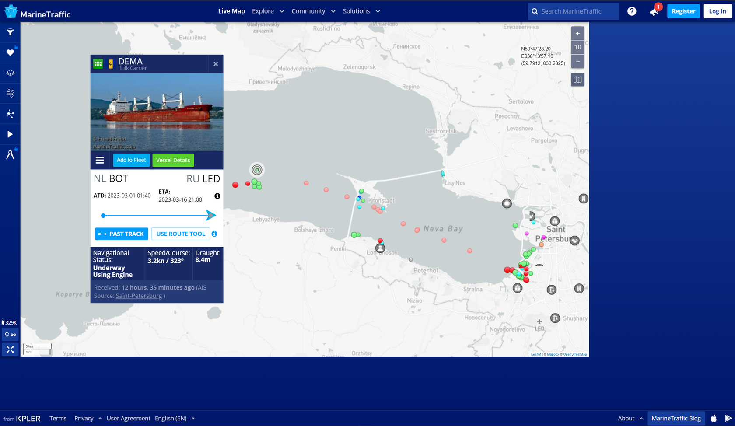Open the map layers icon
The height and width of the screenshot is (426, 735).
10,73
